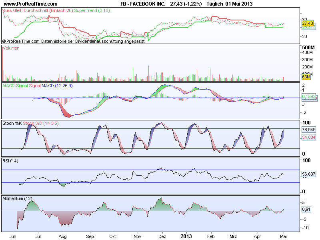This screenshot has height=240, width=320.
Task: Click the 56,637 RSI value box
Action: 309,174
